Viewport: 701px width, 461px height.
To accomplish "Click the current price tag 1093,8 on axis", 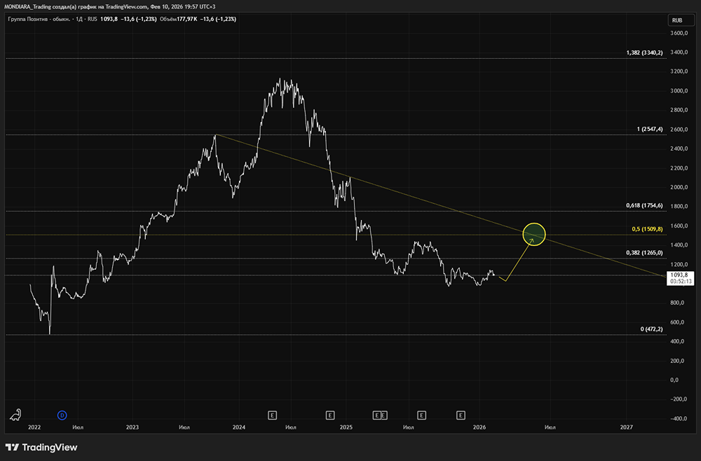I will click(680, 278).
